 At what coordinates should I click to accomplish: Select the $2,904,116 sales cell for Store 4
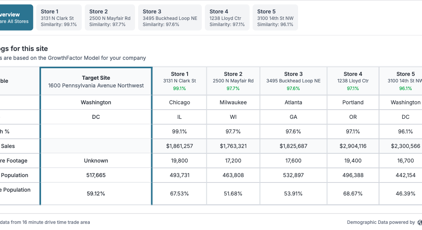(353, 146)
